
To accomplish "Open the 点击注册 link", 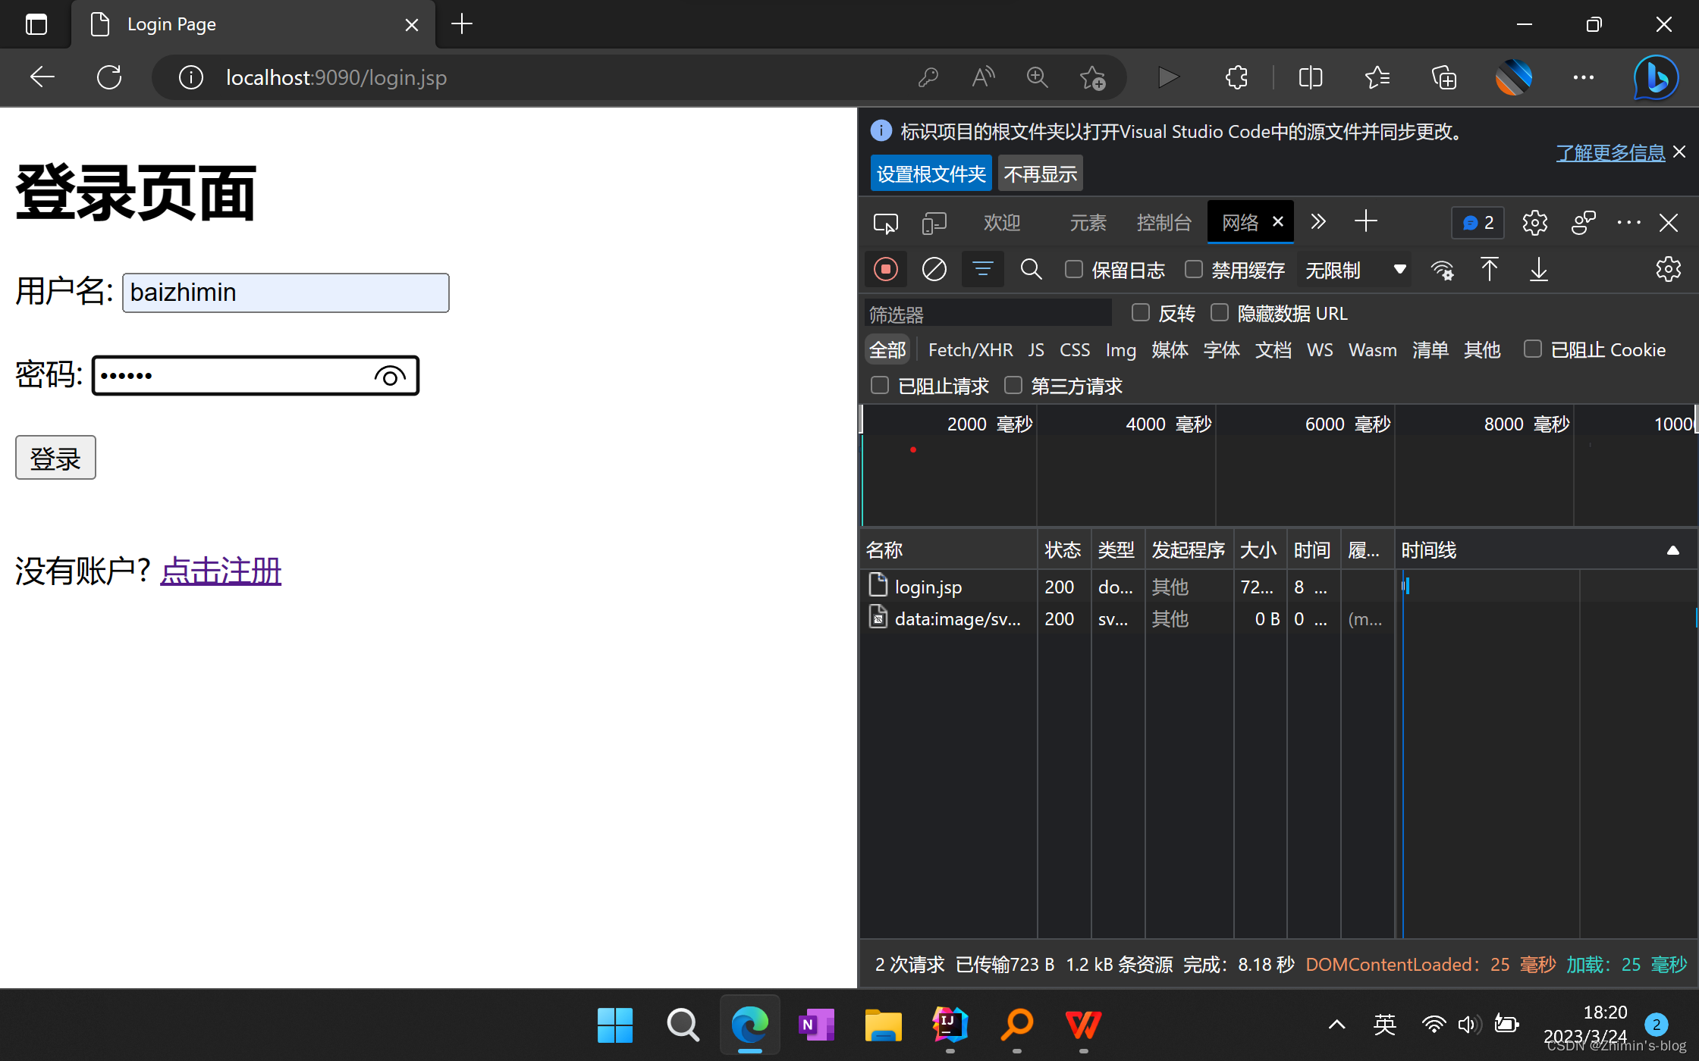I will tap(221, 571).
